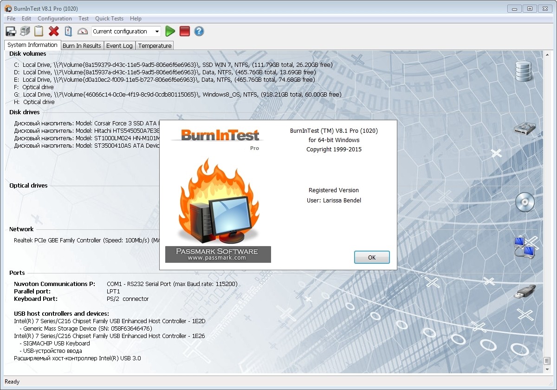Screen dimensions: 557x390
Task: Switch to Burn In Results tab
Action: tap(82, 45)
